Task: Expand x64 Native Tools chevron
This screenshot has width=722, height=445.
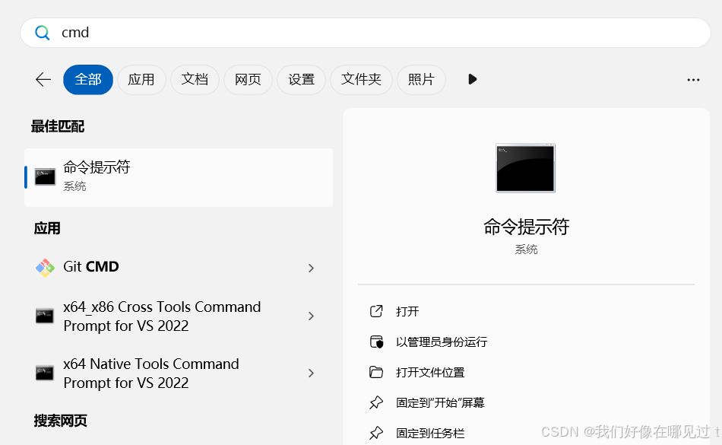Action: [312, 373]
